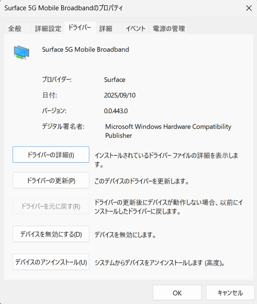Click the システムからデバイスをアンインストールします description
Screen dimensions: 257x304
point(160,263)
